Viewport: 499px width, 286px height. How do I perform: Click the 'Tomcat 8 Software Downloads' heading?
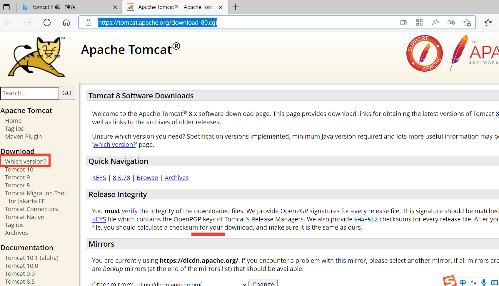click(x=141, y=96)
